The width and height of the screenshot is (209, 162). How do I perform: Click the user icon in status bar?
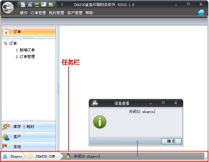pyautogui.click(x=5, y=156)
